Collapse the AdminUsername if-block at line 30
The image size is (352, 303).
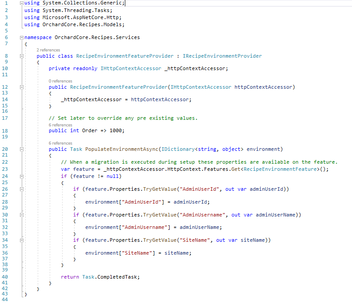(22, 215)
